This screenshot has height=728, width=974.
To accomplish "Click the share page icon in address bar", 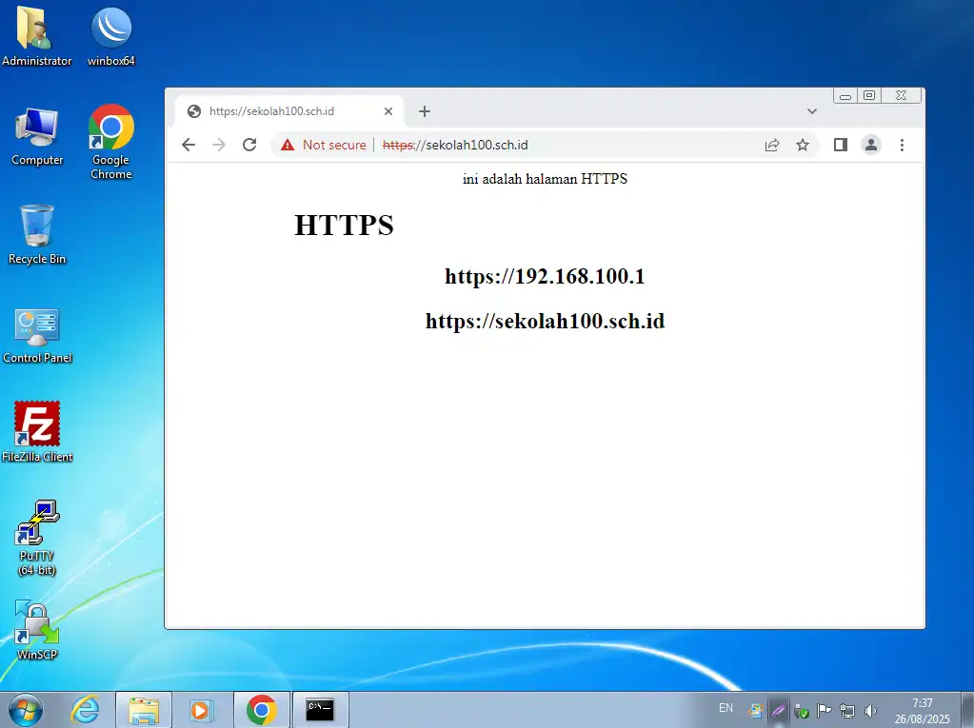I will 772,145.
